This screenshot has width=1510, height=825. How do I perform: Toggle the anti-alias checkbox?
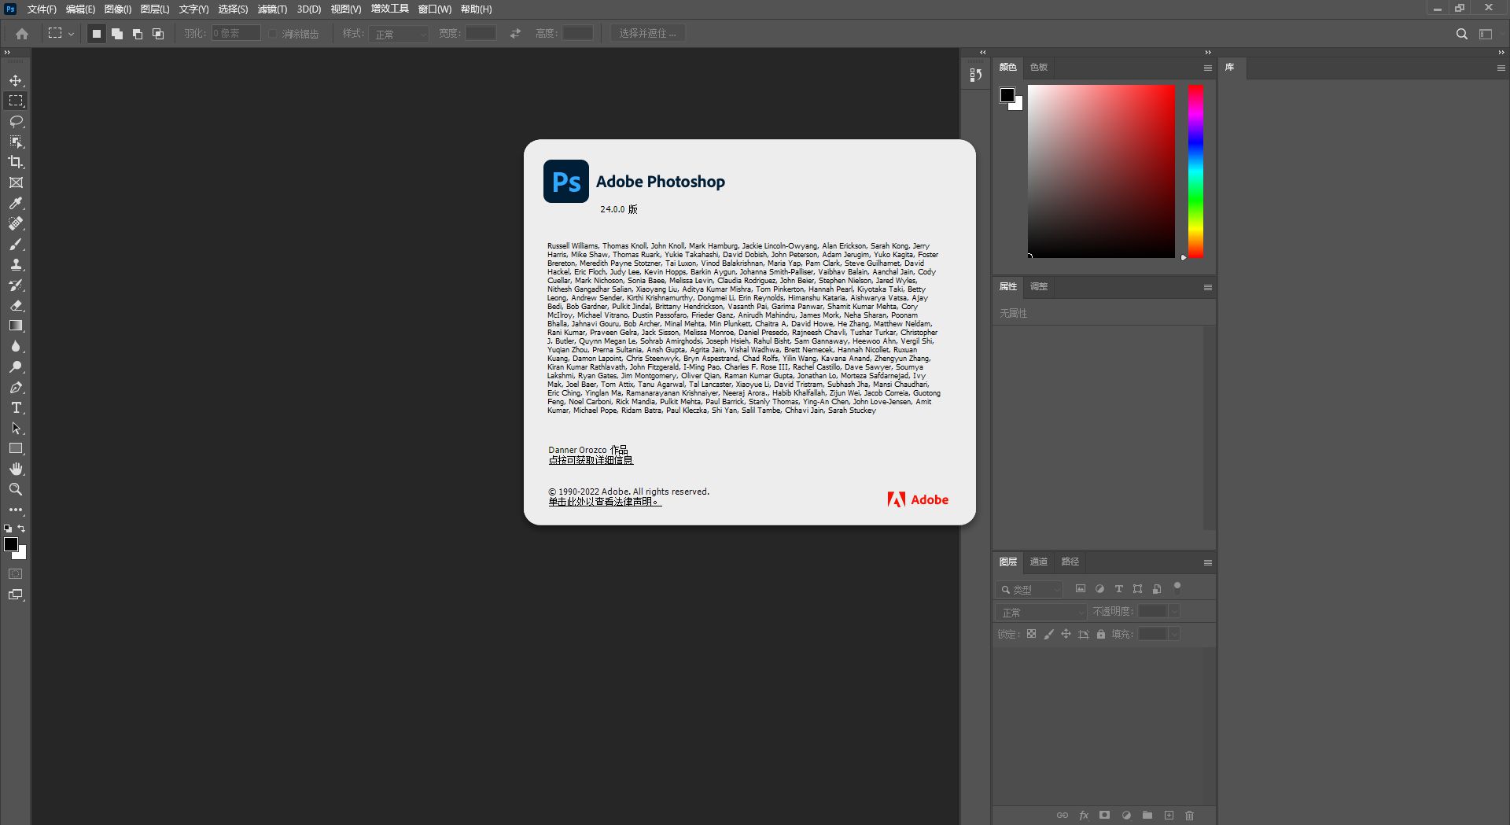273,34
